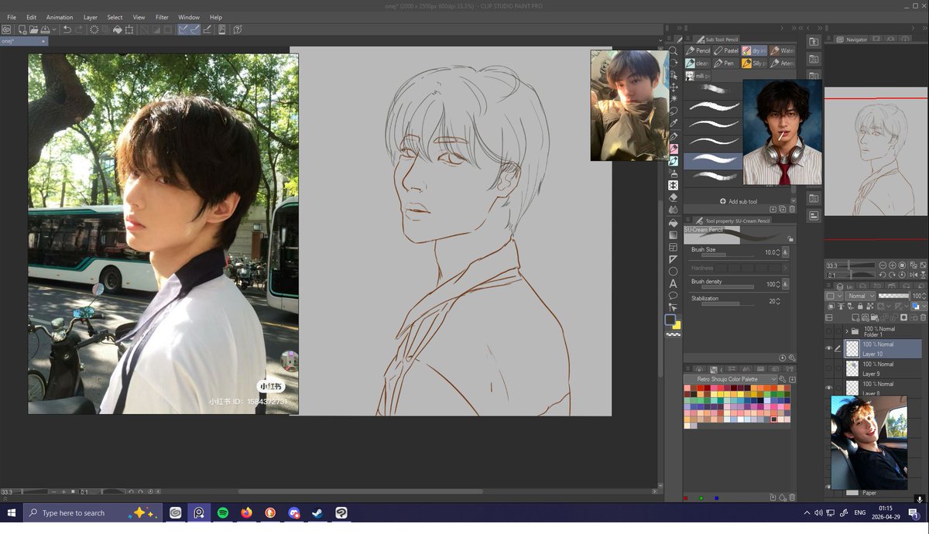Open Brush density dynamics settings button
The image size is (929, 534).
coord(785,284)
